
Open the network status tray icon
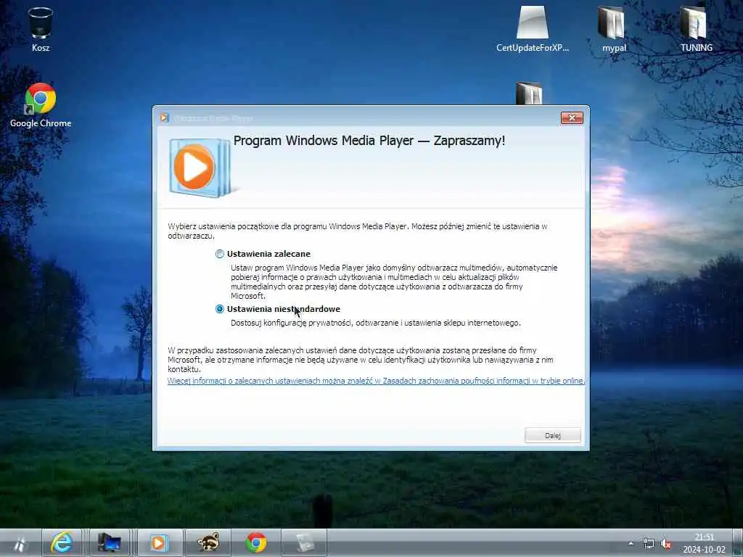(648, 544)
